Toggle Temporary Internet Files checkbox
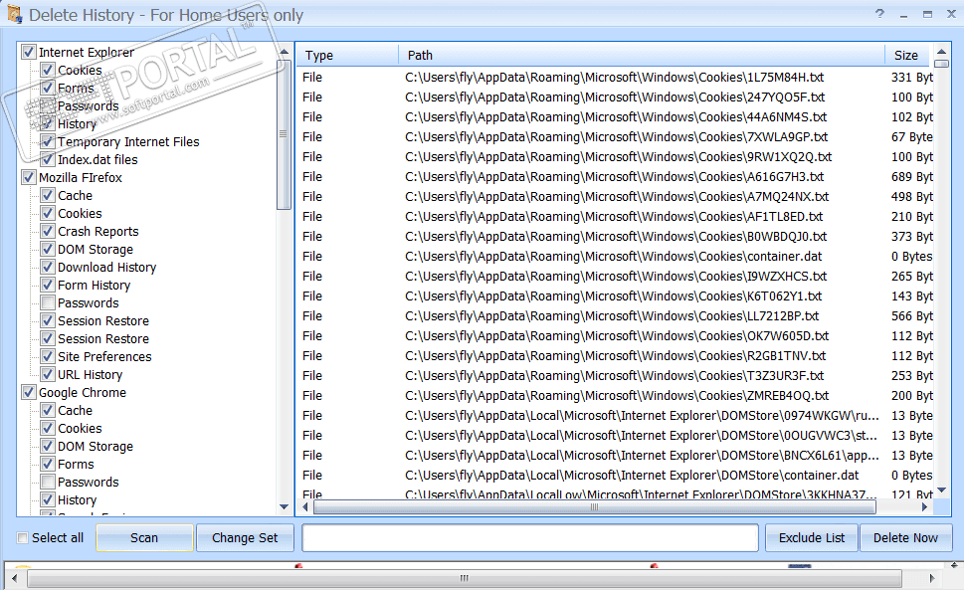Screen dimensions: 964x590 (48, 141)
